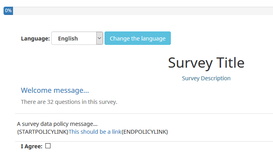Screen dimensions: 273x166
Task: Click the "There are 32 questions" text
Action: 69,102
